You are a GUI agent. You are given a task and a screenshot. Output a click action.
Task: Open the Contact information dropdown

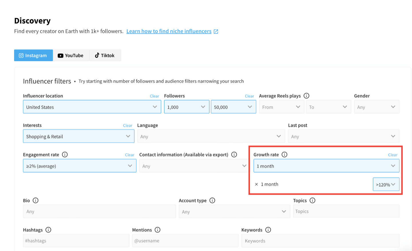pos(194,166)
